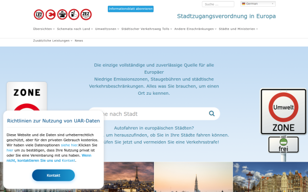308x192 pixels.
Task: Open the church spire city photo
Action: click(194, 177)
